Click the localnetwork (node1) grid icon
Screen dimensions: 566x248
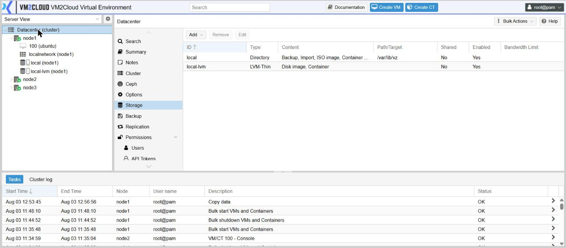[x=23, y=54]
